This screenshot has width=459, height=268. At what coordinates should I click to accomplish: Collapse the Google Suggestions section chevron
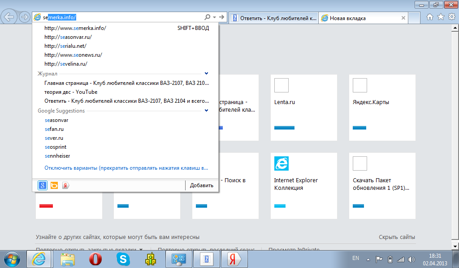coord(207,110)
